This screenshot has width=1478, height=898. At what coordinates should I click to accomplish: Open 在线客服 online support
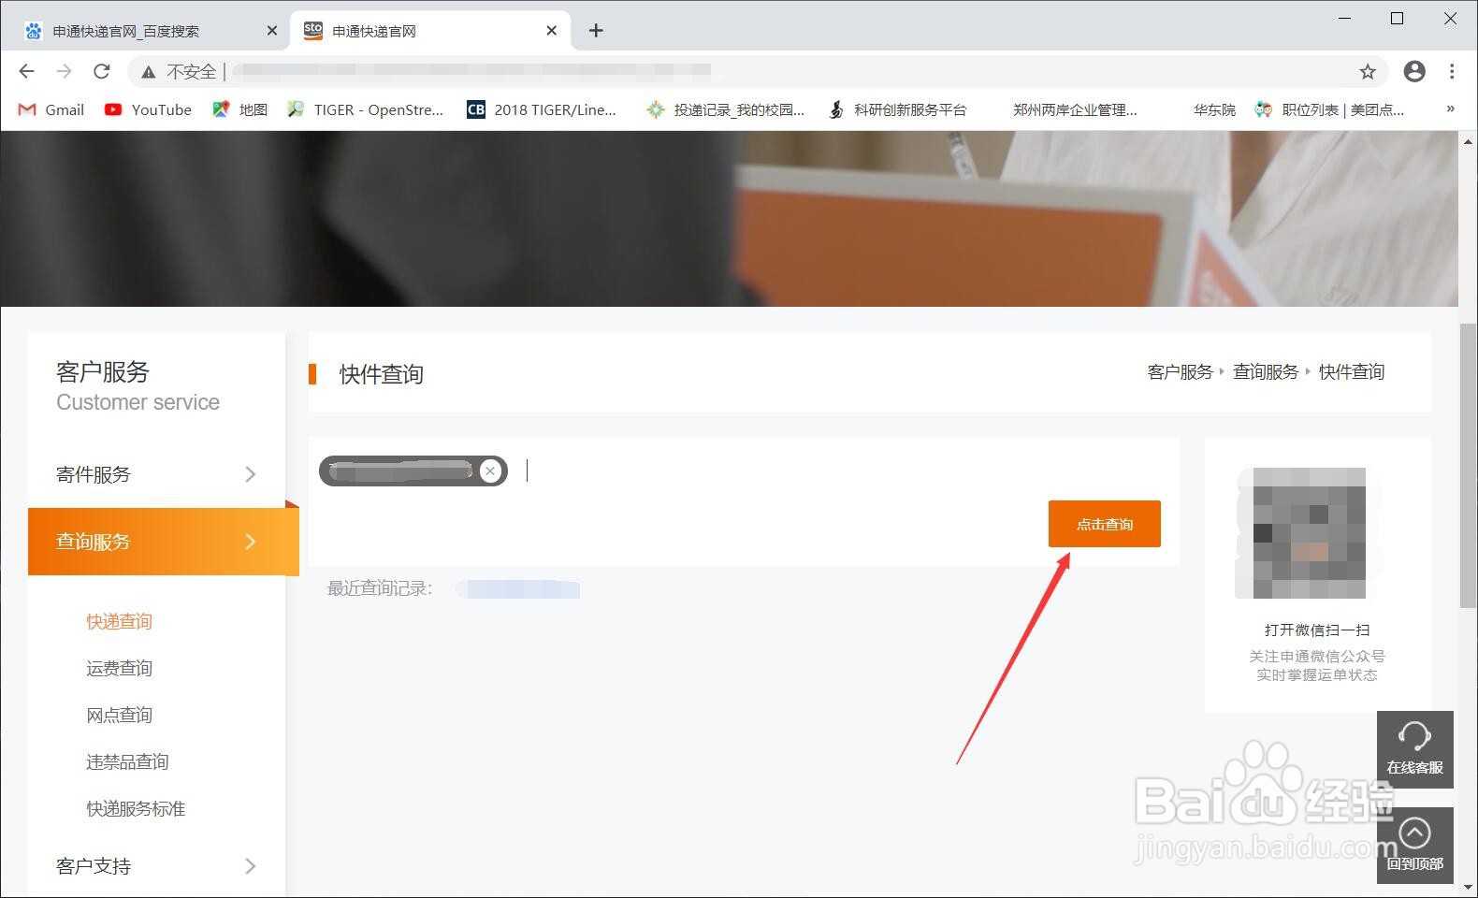[1415, 749]
